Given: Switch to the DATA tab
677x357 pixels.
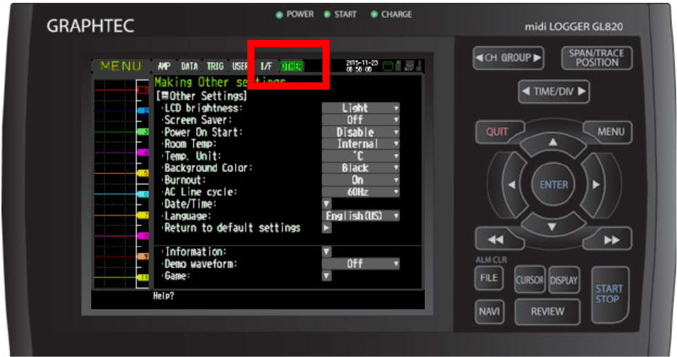Looking at the screenshot, I should click(x=189, y=66).
